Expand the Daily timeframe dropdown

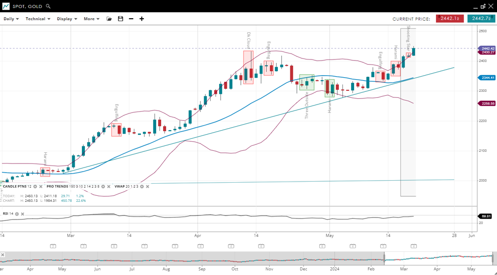tap(11, 19)
